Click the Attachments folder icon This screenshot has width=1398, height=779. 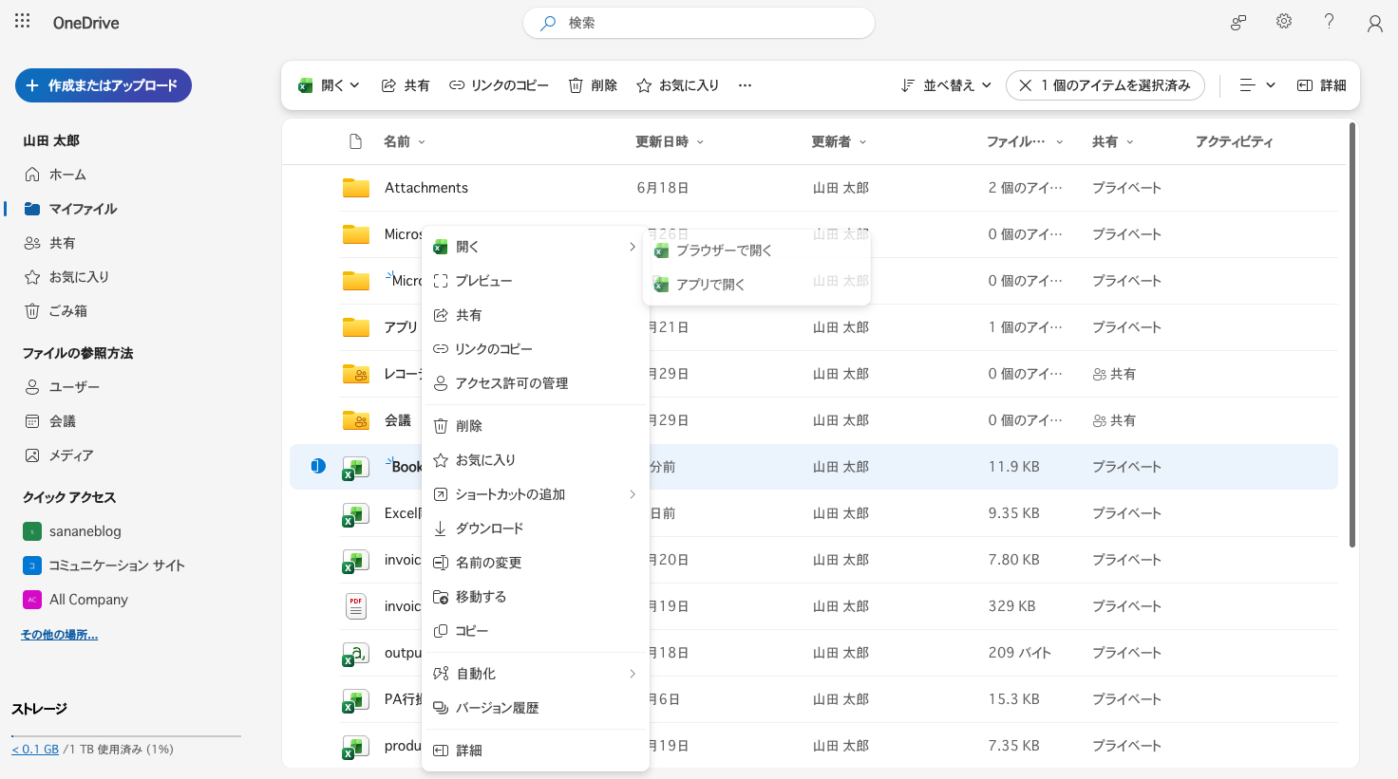[356, 188]
